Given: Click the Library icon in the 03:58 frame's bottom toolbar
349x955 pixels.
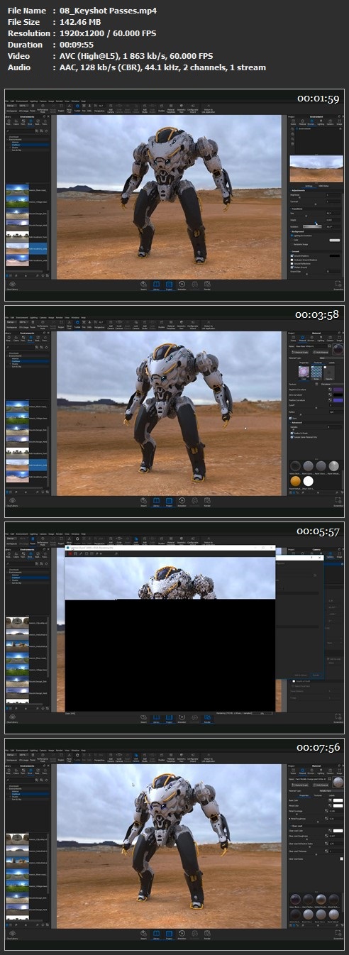Looking at the screenshot, I should click(156, 503).
